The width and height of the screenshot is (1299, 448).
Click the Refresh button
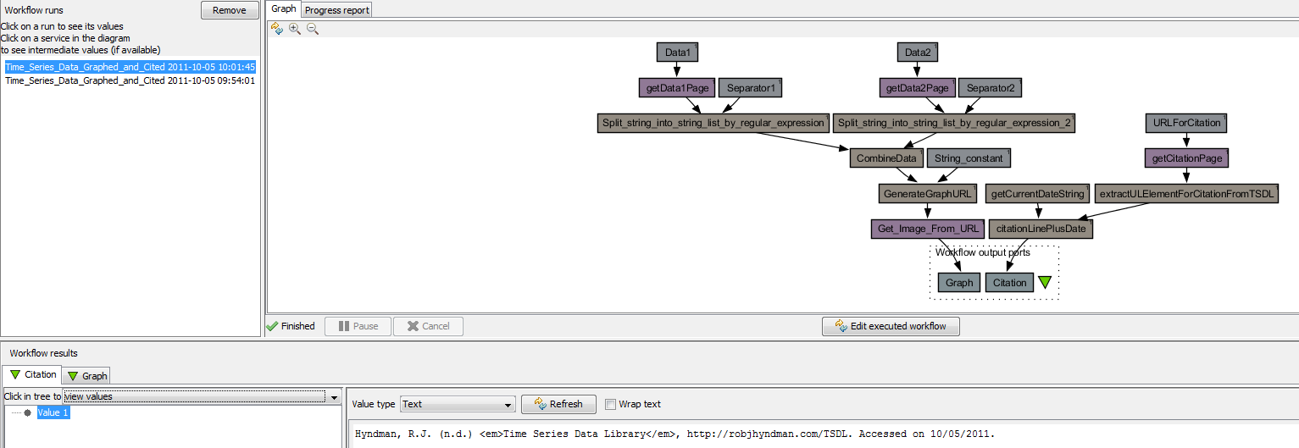(x=558, y=405)
